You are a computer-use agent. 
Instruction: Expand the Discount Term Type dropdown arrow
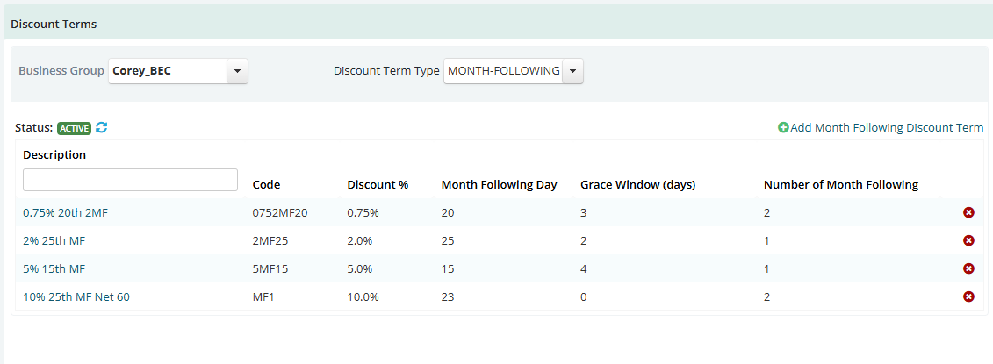(x=572, y=72)
